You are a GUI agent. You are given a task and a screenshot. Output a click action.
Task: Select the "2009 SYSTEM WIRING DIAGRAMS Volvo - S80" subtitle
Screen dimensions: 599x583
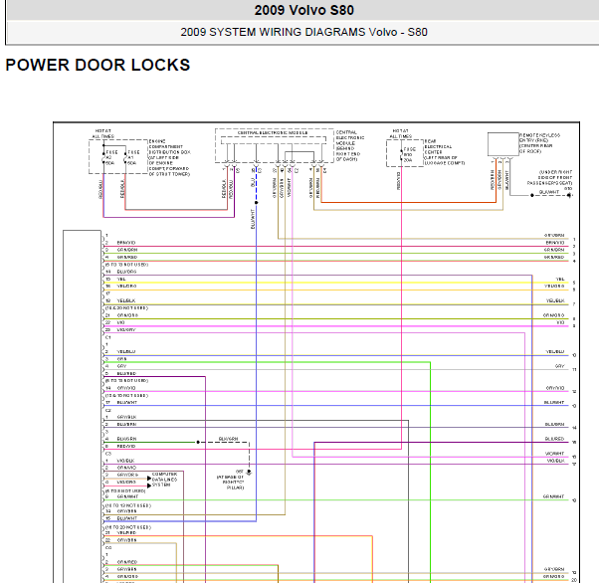click(303, 32)
